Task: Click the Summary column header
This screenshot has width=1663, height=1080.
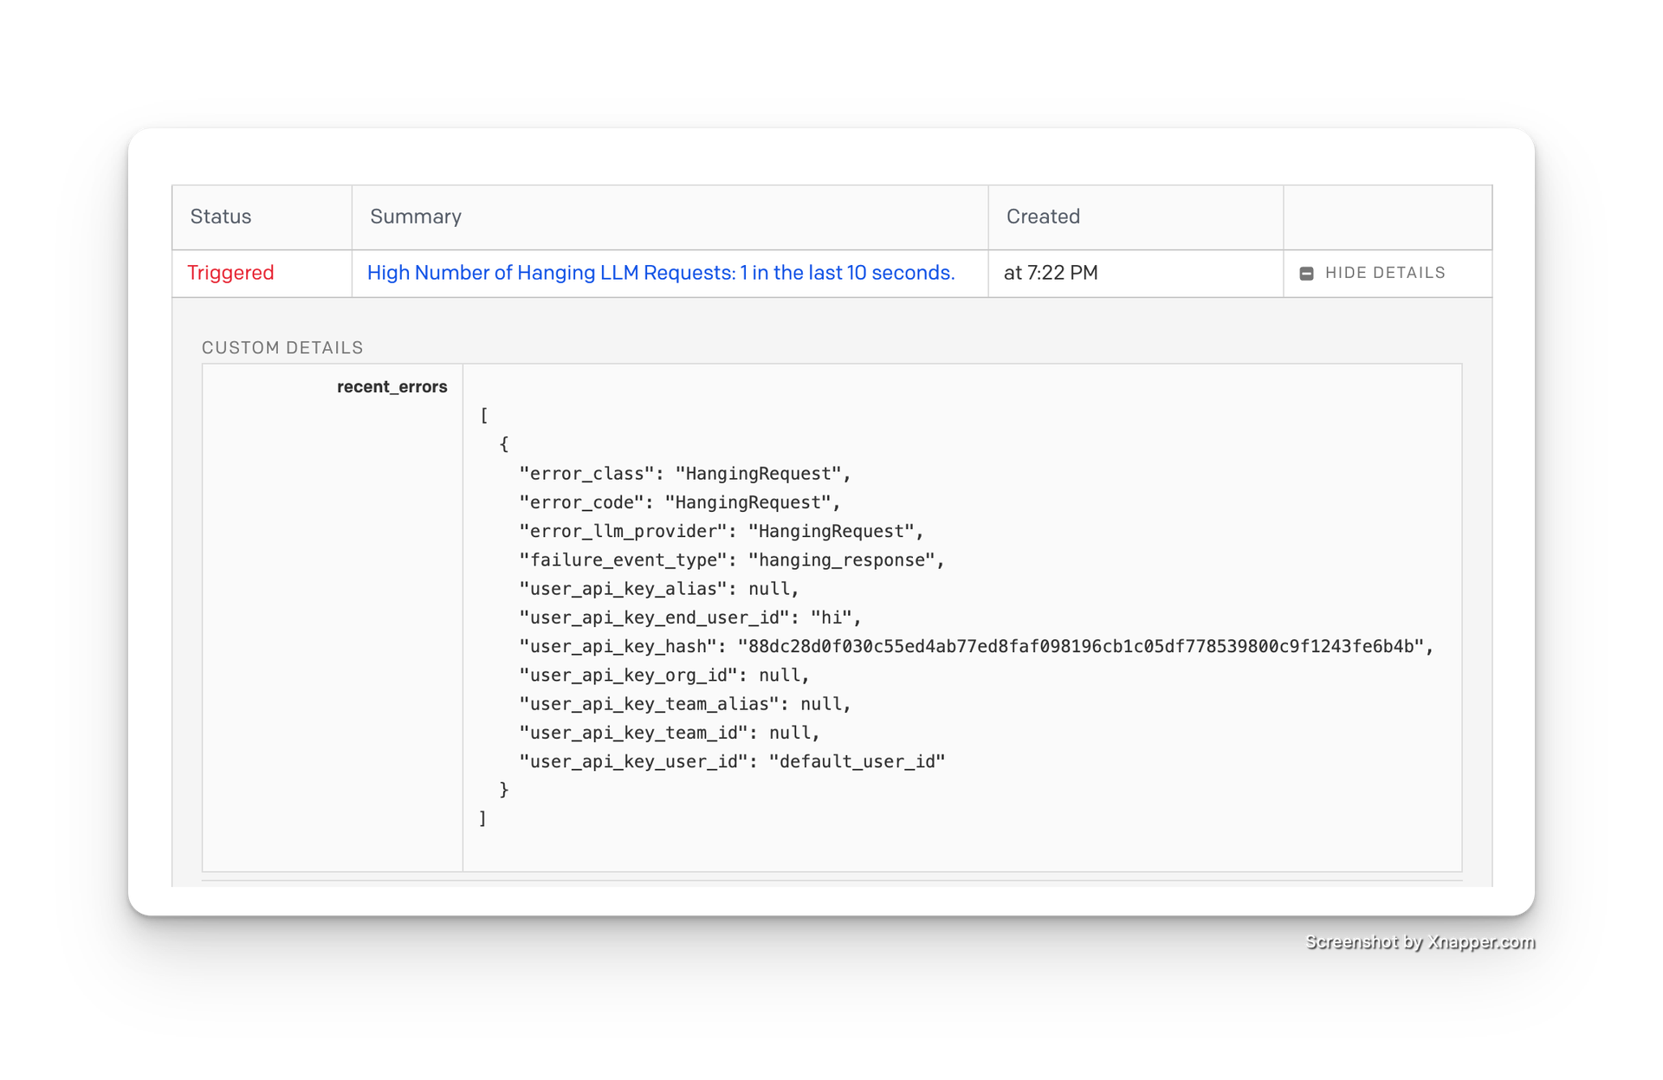Action: [415, 217]
